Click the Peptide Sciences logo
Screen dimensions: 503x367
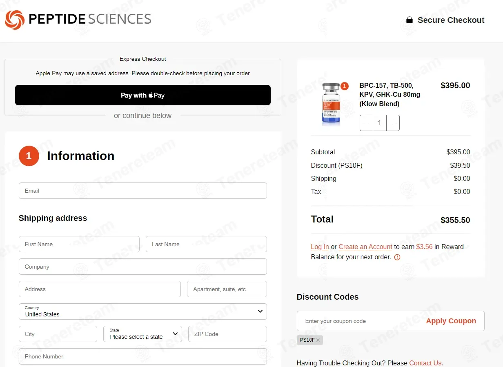point(78,20)
